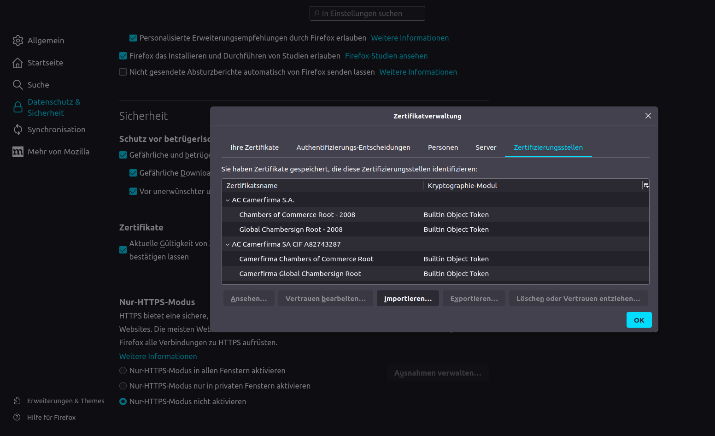The height and width of the screenshot is (436, 715).
Task: Open the Weitere Informationen link about HTTPS
Action: (158, 356)
